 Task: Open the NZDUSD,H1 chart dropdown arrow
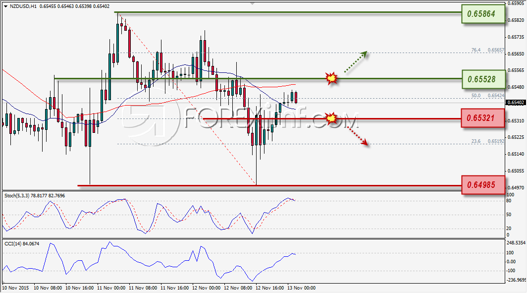click(6, 6)
